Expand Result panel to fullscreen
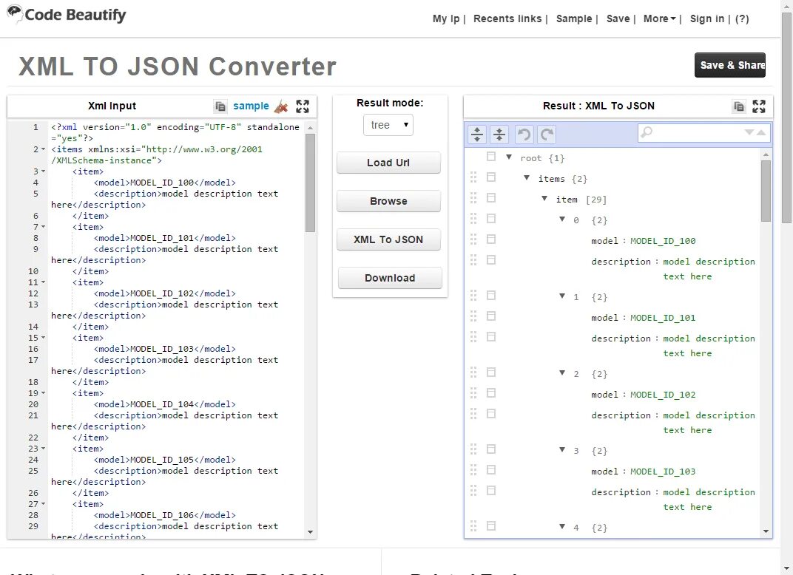 coord(759,106)
